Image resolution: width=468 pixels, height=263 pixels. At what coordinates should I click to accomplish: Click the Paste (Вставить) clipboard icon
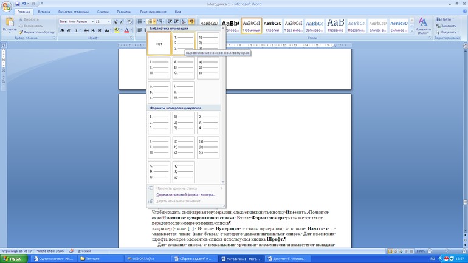pos(10,22)
